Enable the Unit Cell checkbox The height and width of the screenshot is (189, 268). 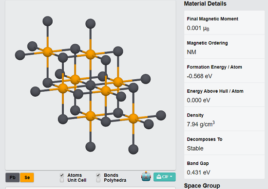[62, 180]
